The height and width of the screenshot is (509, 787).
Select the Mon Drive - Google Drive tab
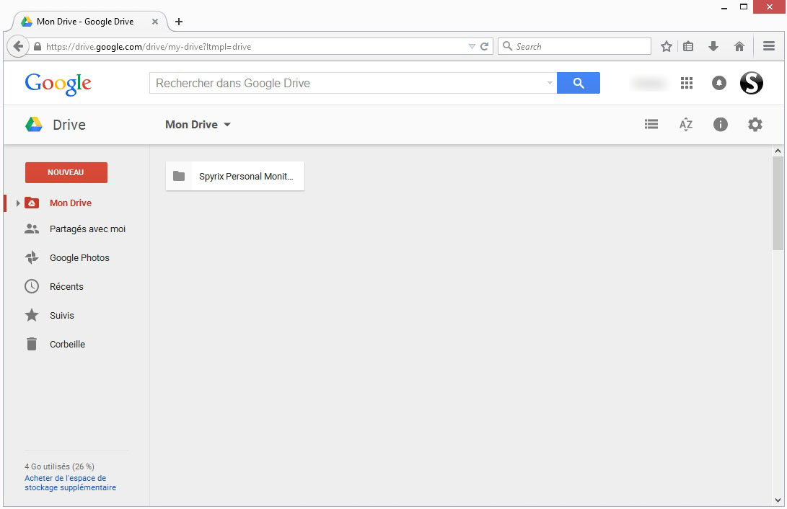(x=85, y=22)
